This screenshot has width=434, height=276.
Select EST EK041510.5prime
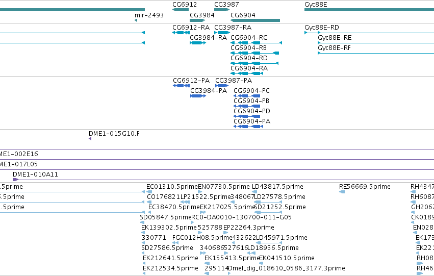click(287, 258)
